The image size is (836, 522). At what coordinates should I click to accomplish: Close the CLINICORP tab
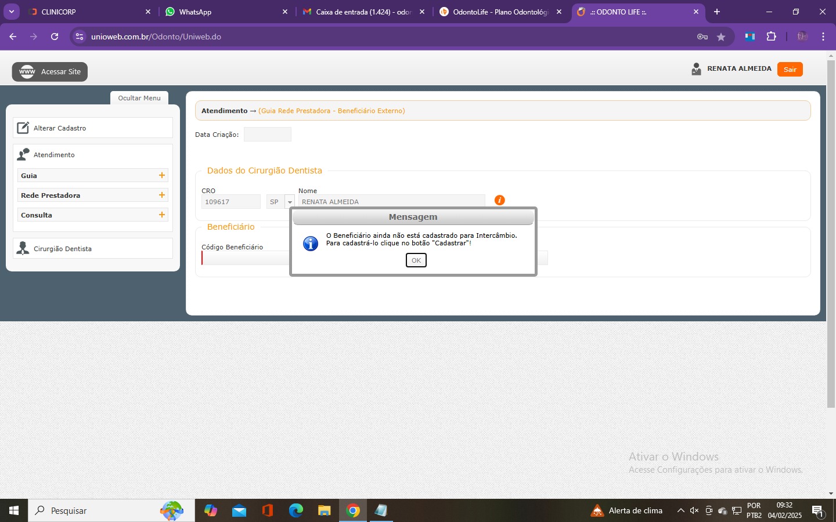tap(147, 12)
